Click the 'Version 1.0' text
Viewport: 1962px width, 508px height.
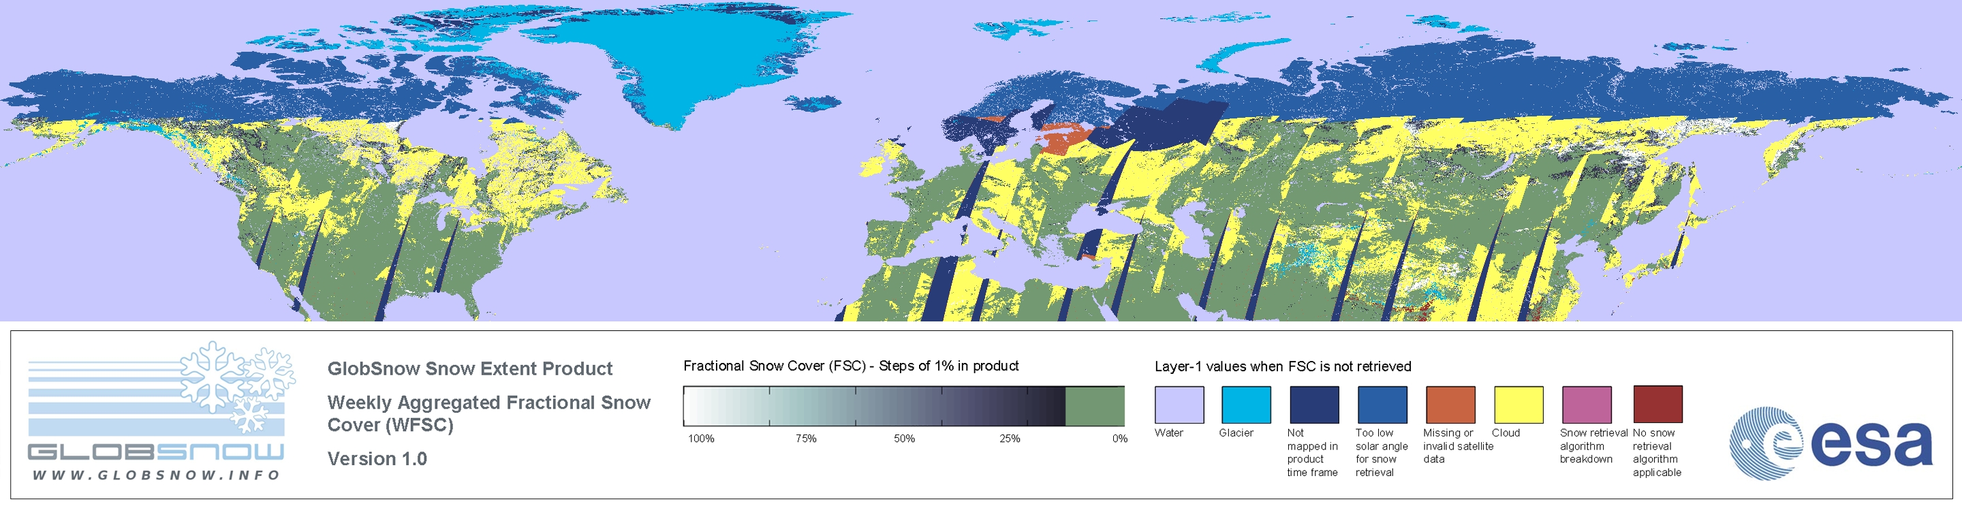coord(377,458)
